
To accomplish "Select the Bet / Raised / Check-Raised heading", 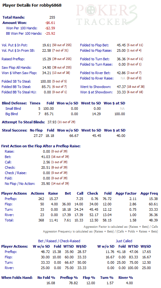I will (59, 241).
